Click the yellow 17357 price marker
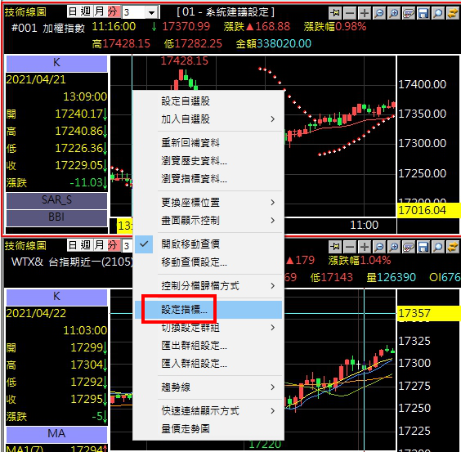Screen dimensions: 461x452 (428, 313)
